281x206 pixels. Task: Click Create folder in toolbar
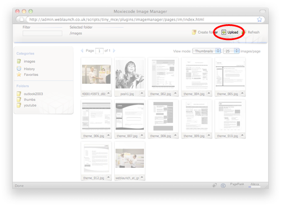click(x=205, y=32)
